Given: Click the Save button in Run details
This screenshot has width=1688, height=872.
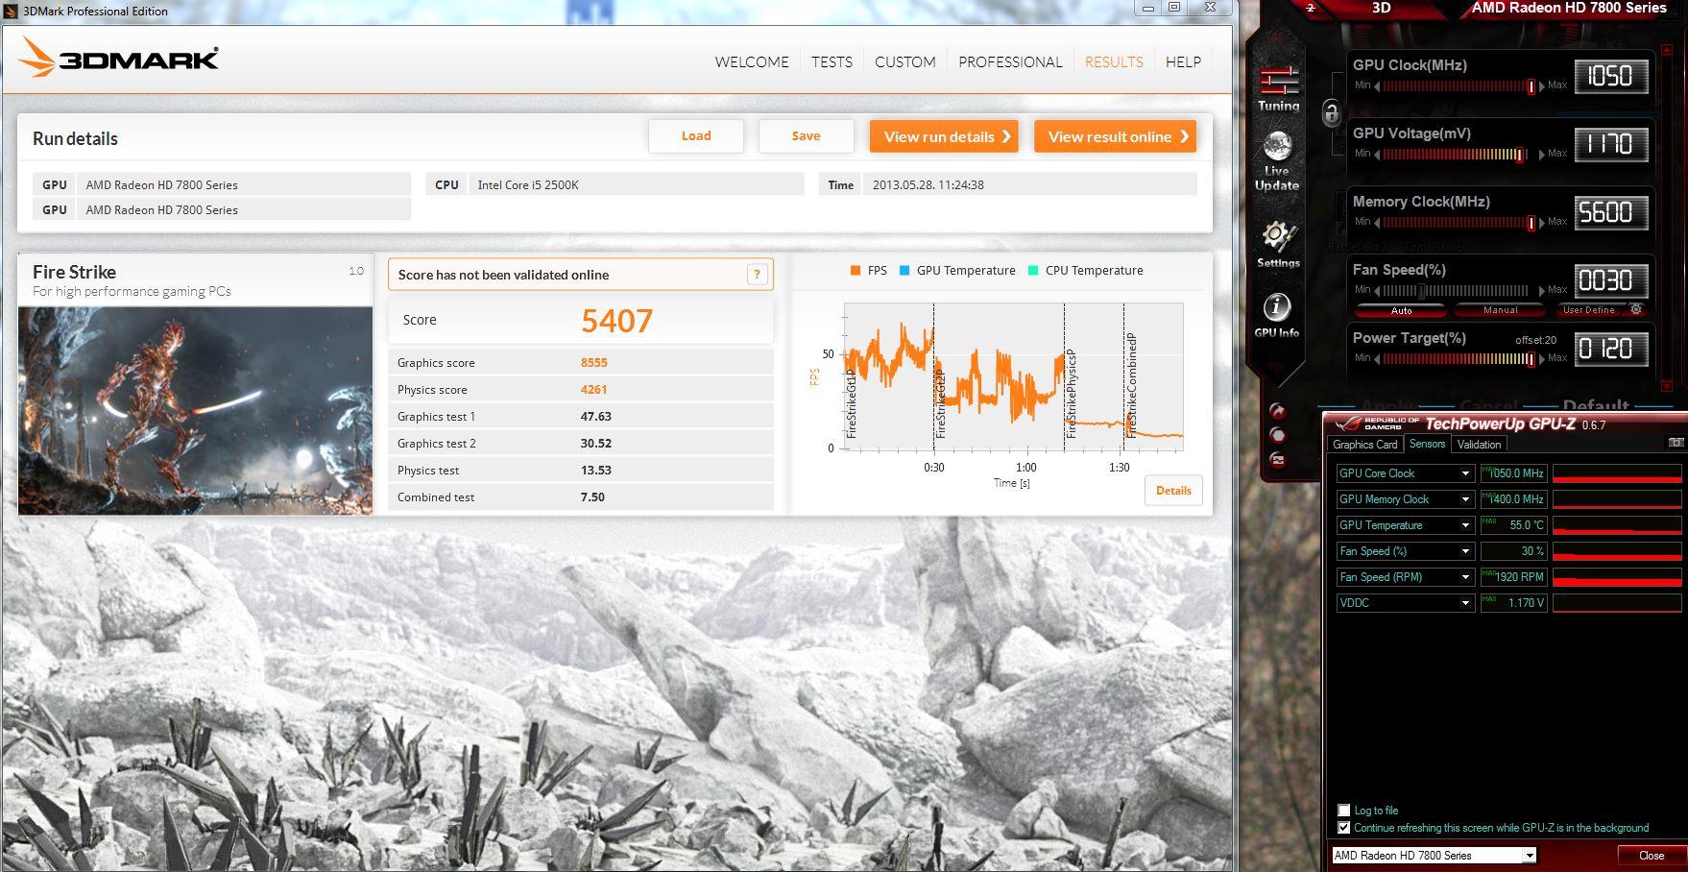Looking at the screenshot, I should click(806, 136).
